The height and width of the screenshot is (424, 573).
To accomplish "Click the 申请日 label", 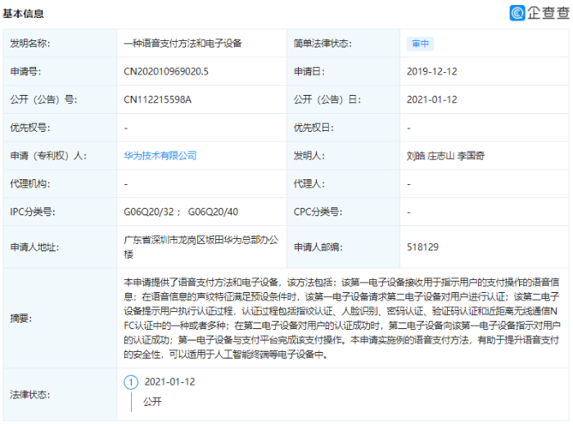I will [309, 72].
